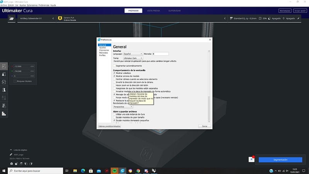The height and width of the screenshot is (174, 309).
Task: Switch camera to top view icon
Action: pos(21,164)
